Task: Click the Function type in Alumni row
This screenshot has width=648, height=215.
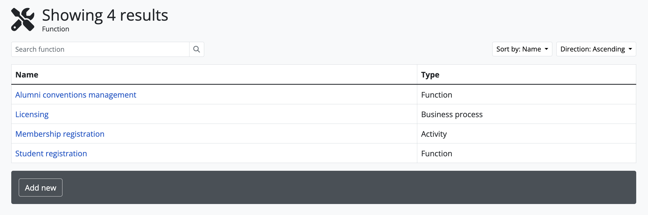Action: tap(437, 95)
